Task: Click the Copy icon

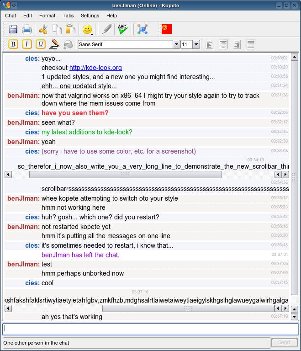Action: 57,29
